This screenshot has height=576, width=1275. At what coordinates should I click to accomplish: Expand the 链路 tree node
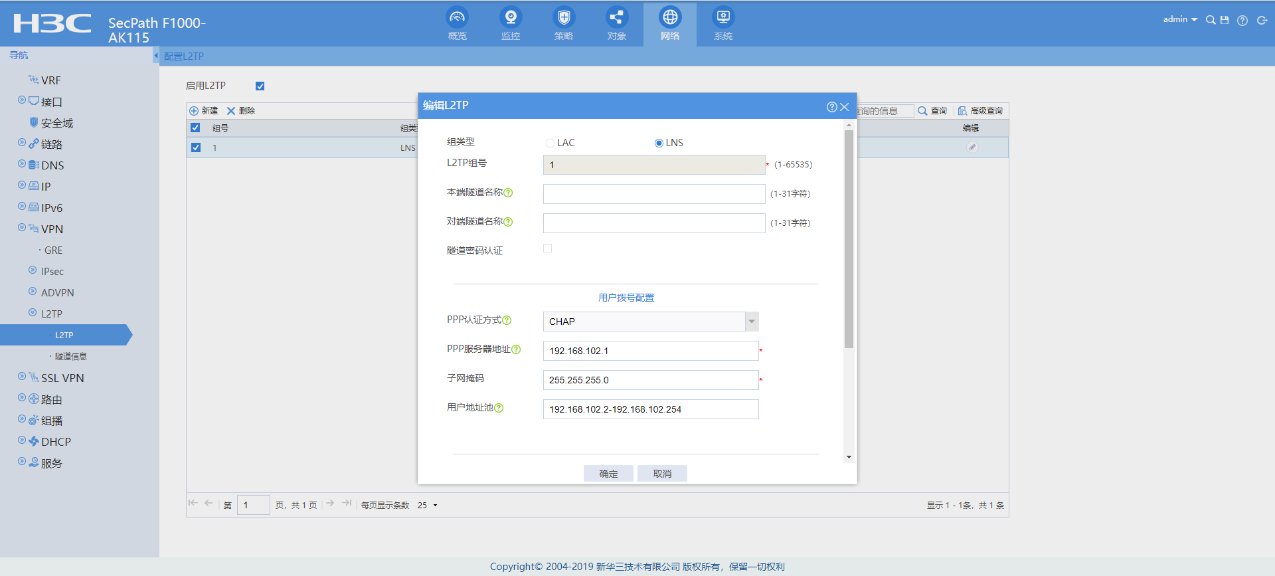pos(22,143)
